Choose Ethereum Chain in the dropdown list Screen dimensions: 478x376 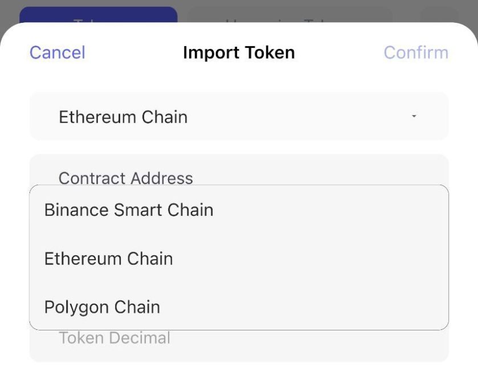pyautogui.click(x=108, y=259)
